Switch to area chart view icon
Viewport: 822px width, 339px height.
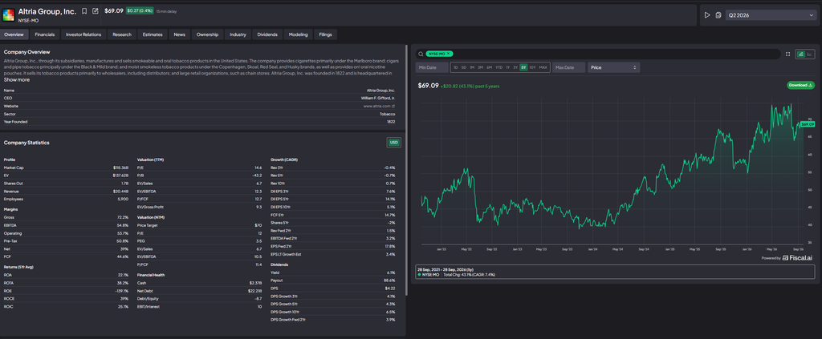[x=800, y=54]
